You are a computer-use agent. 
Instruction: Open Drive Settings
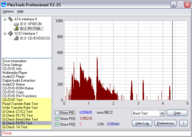tap(12, 65)
